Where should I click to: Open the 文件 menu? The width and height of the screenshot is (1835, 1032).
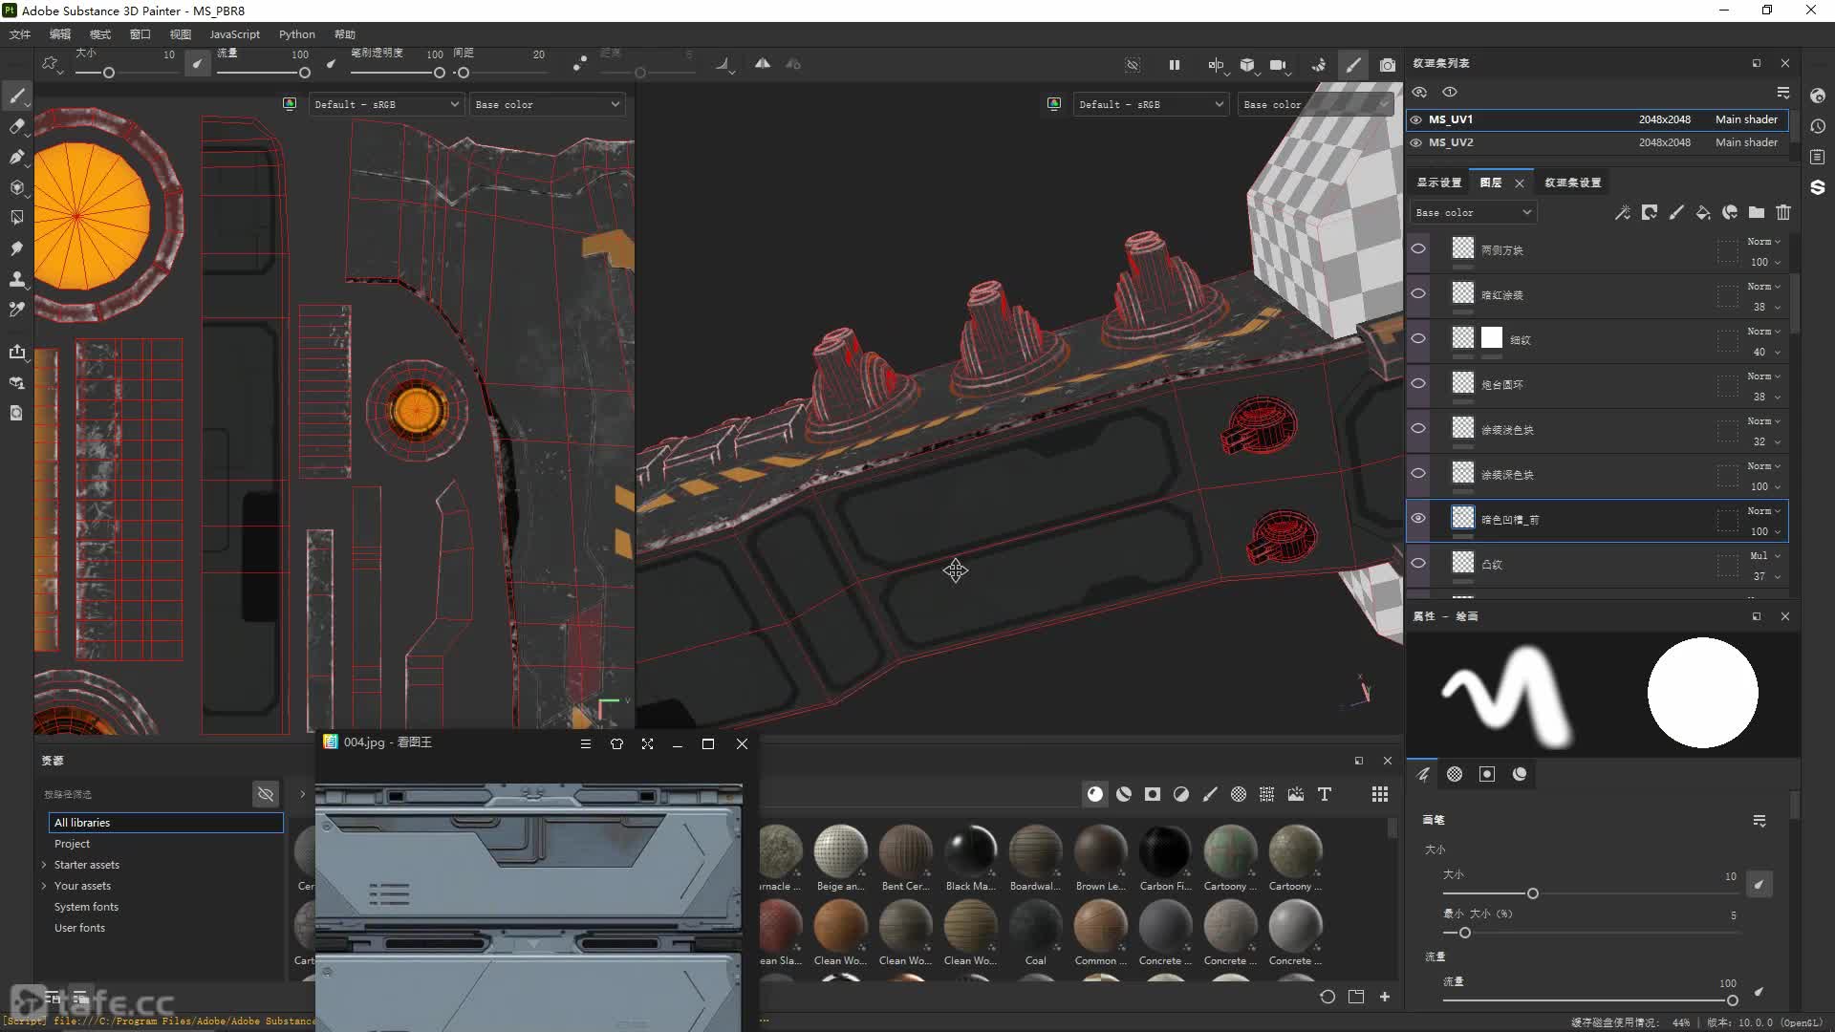(20, 34)
